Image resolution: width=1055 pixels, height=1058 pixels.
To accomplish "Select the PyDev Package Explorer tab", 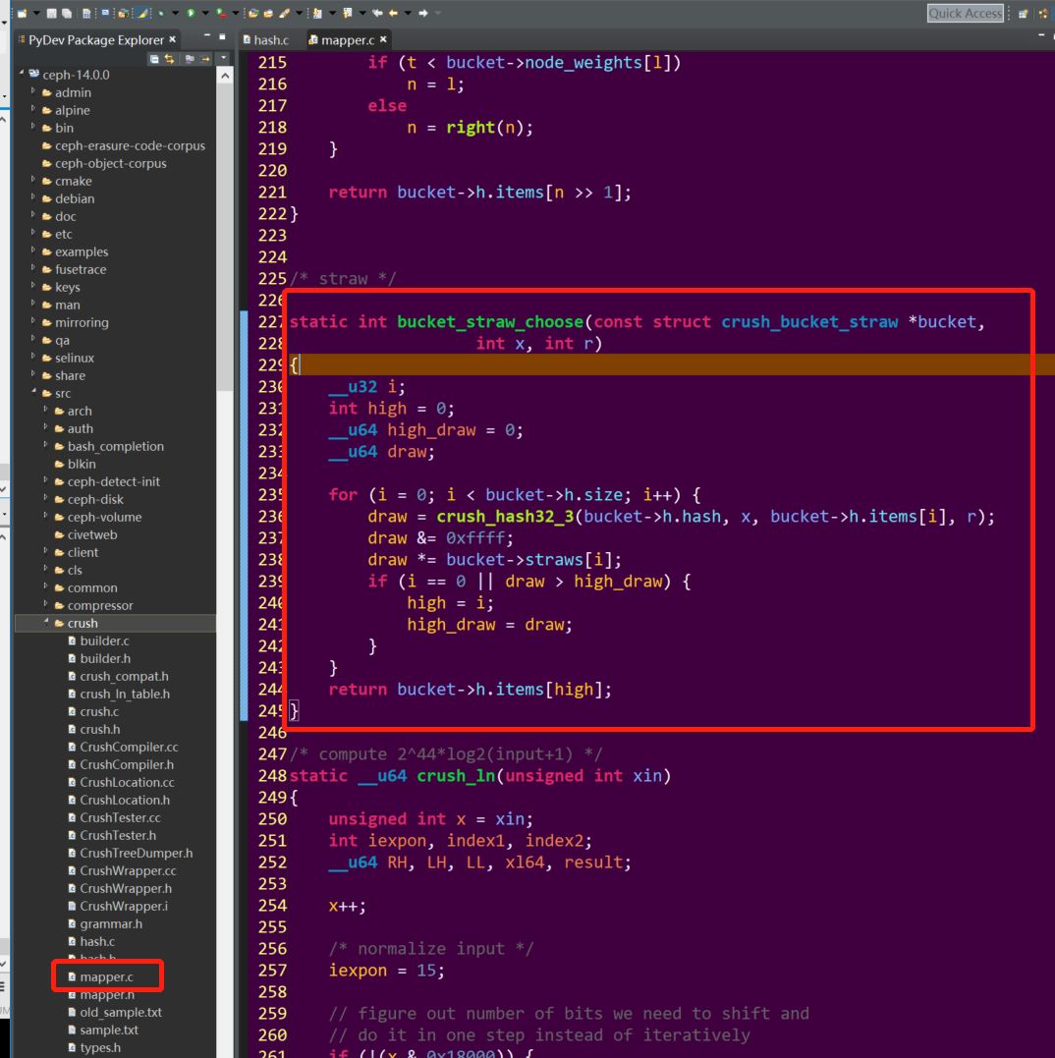I will point(95,40).
